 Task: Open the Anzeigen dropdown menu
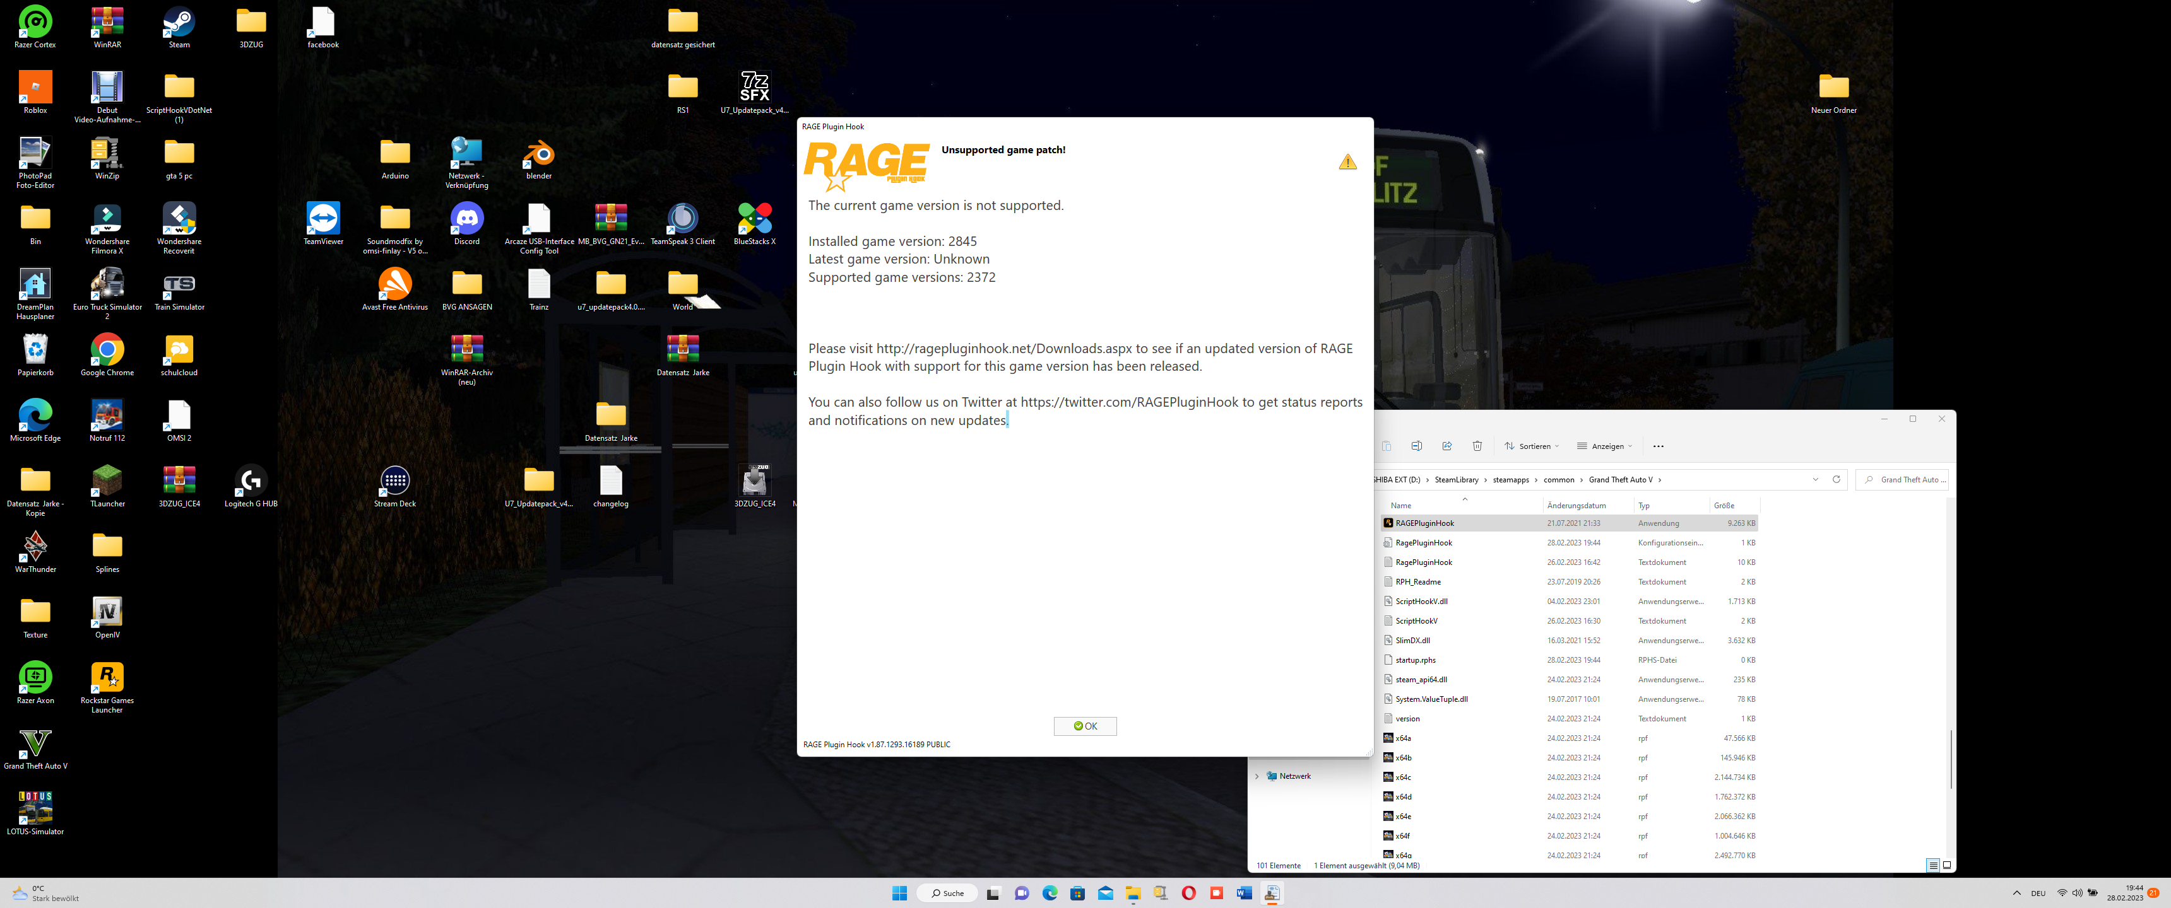point(1605,446)
